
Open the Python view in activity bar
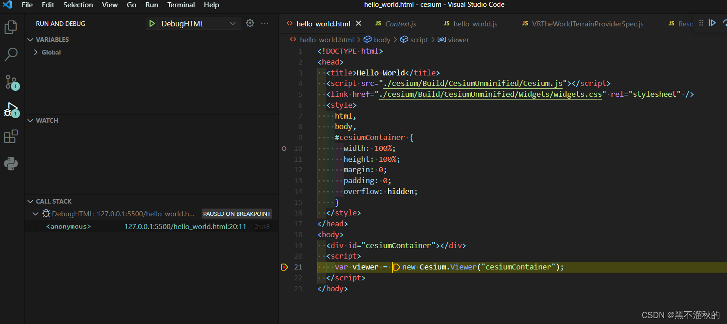click(11, 164)
